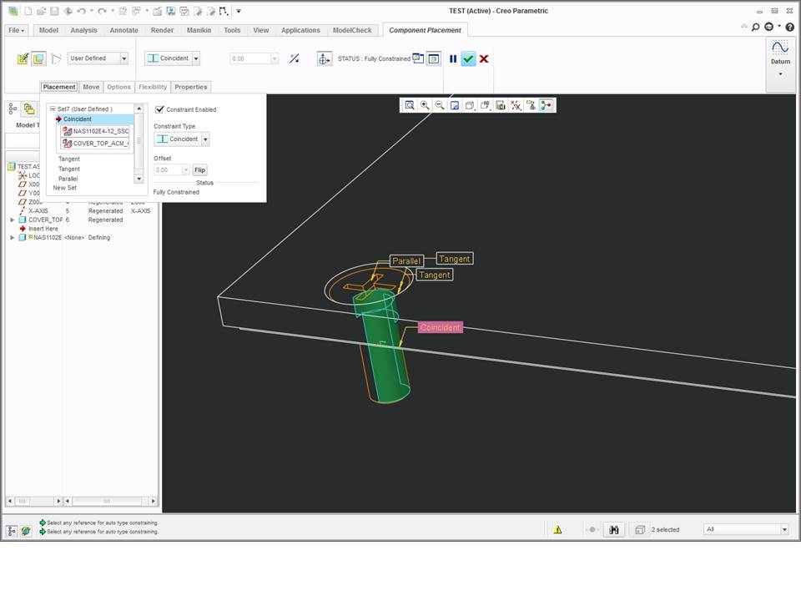This screenshot has height=601, width=801.
Task: Toggle spin center icon
Action: point(546,105)
